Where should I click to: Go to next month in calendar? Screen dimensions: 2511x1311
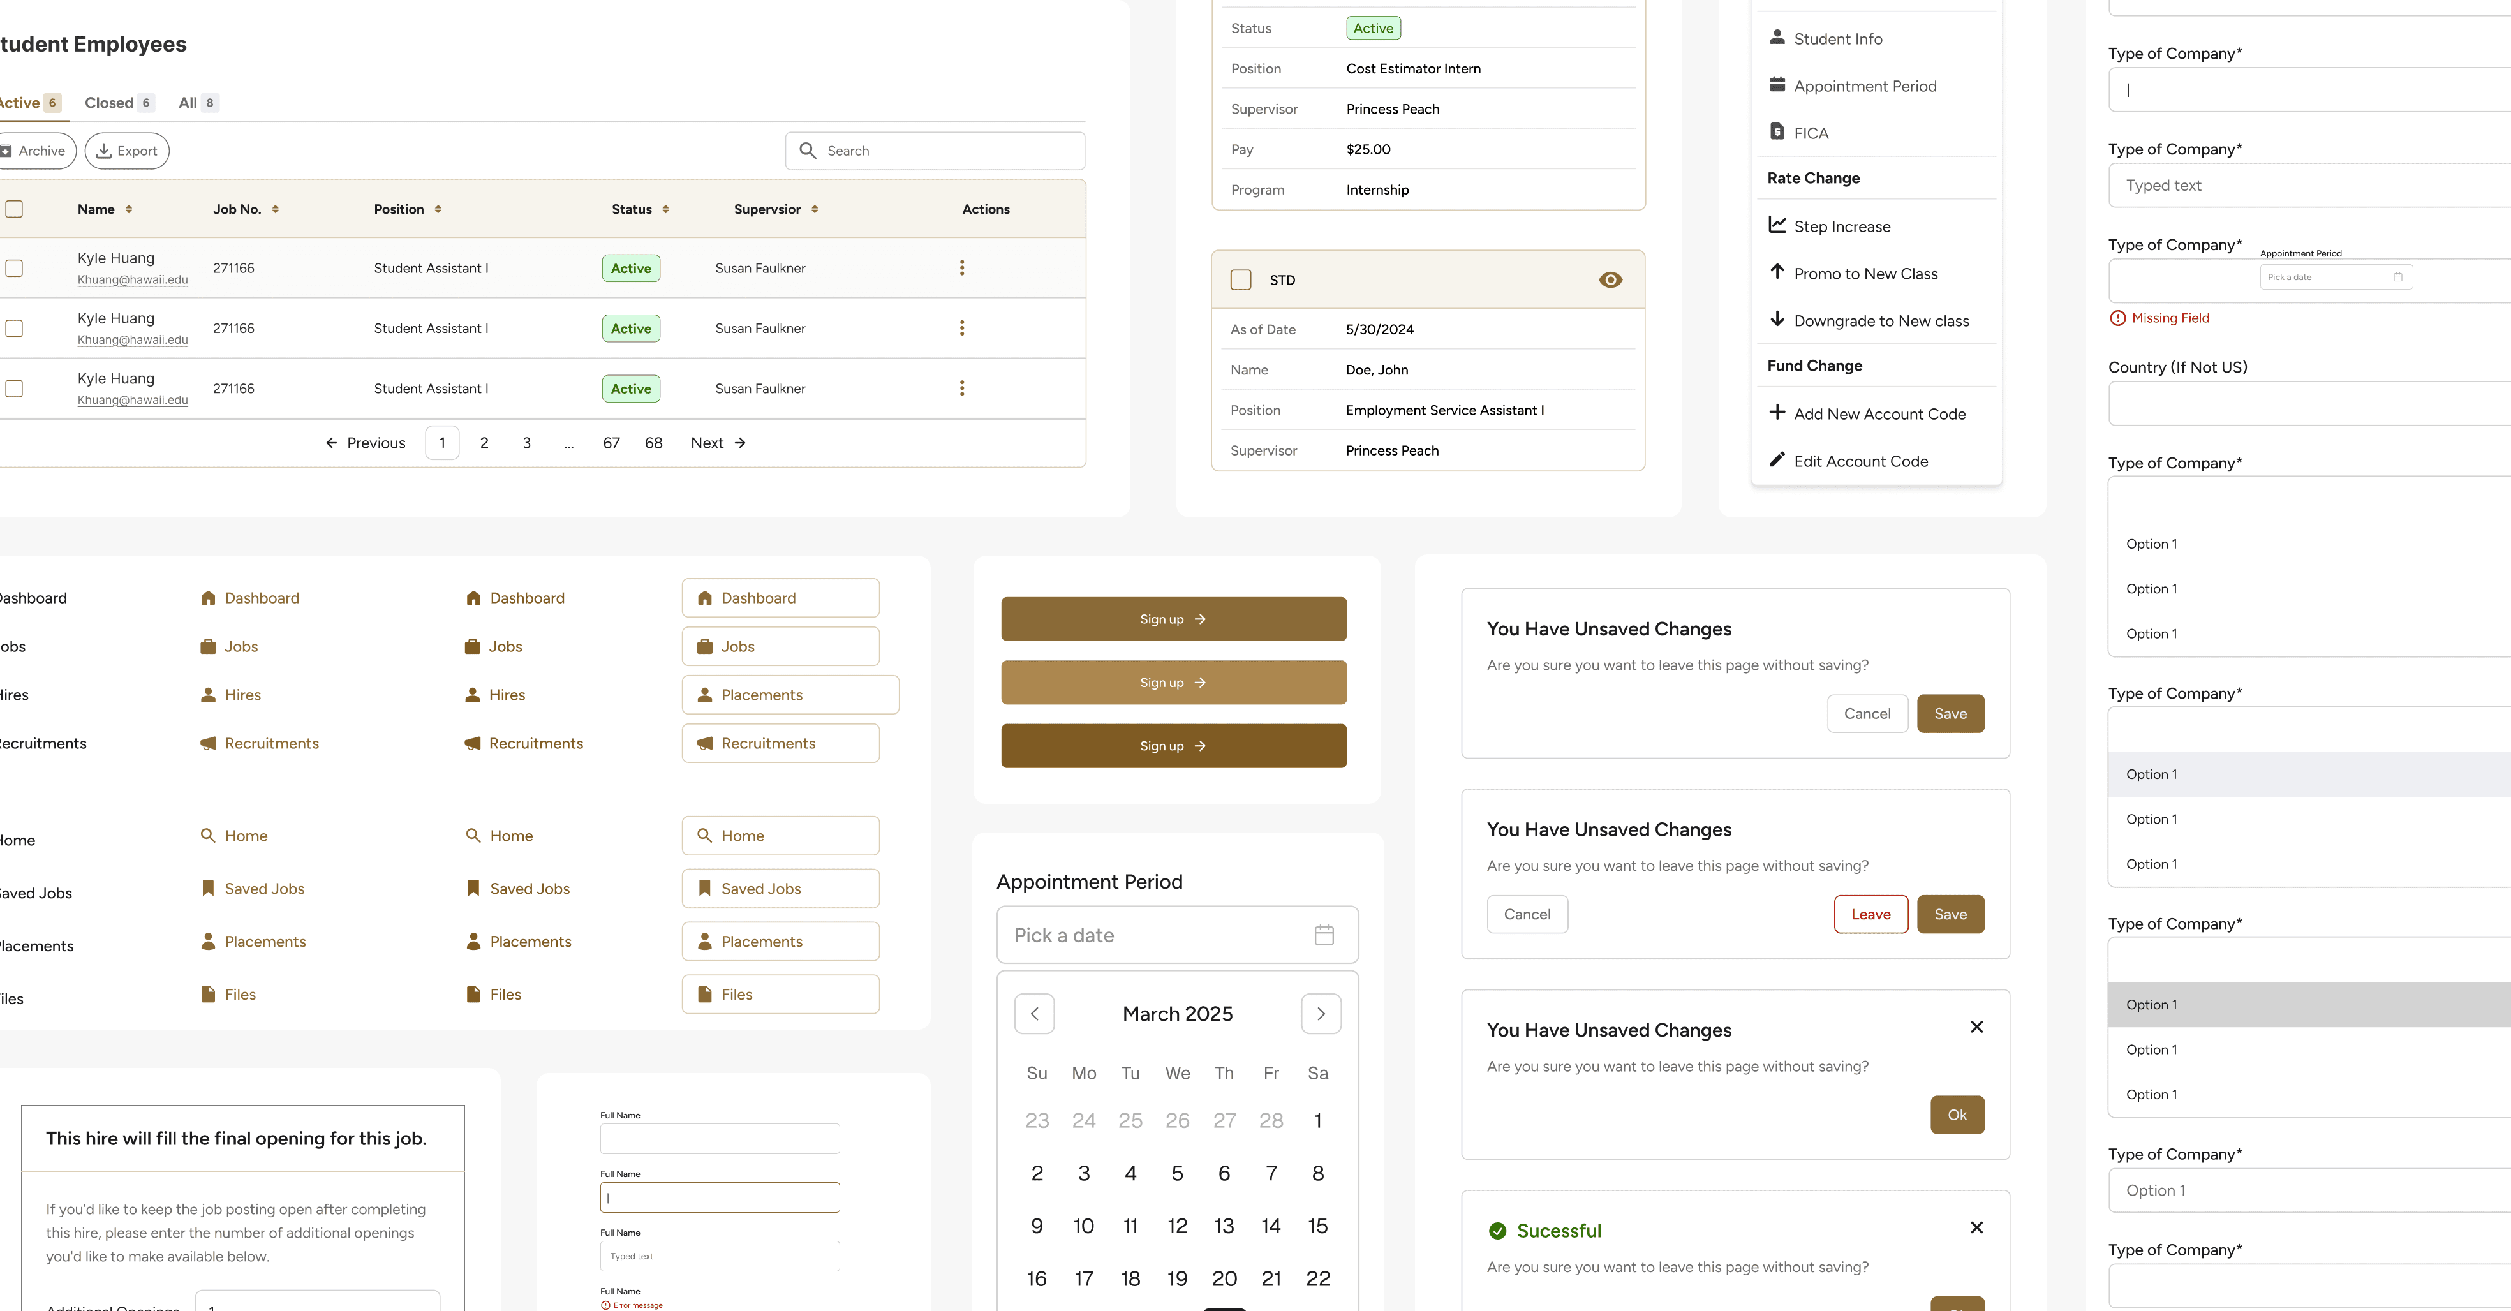click(x=1321, y=1014)
